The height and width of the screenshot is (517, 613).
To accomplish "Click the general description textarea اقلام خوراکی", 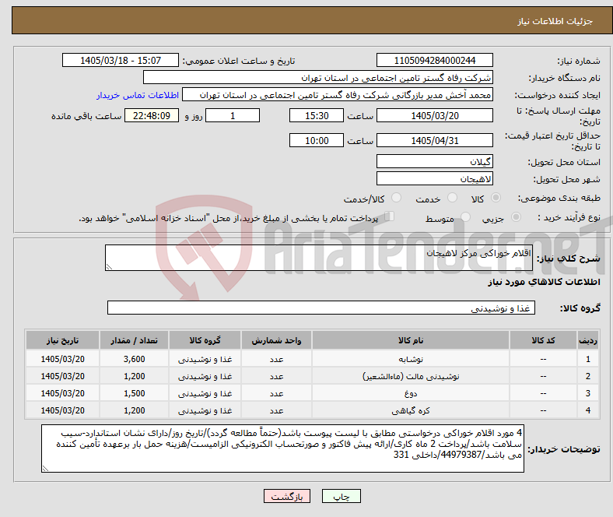I will click(x=319, y=258).
